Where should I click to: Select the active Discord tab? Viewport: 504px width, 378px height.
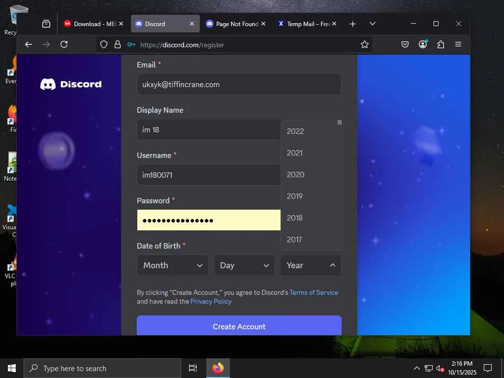coord(165,24)
